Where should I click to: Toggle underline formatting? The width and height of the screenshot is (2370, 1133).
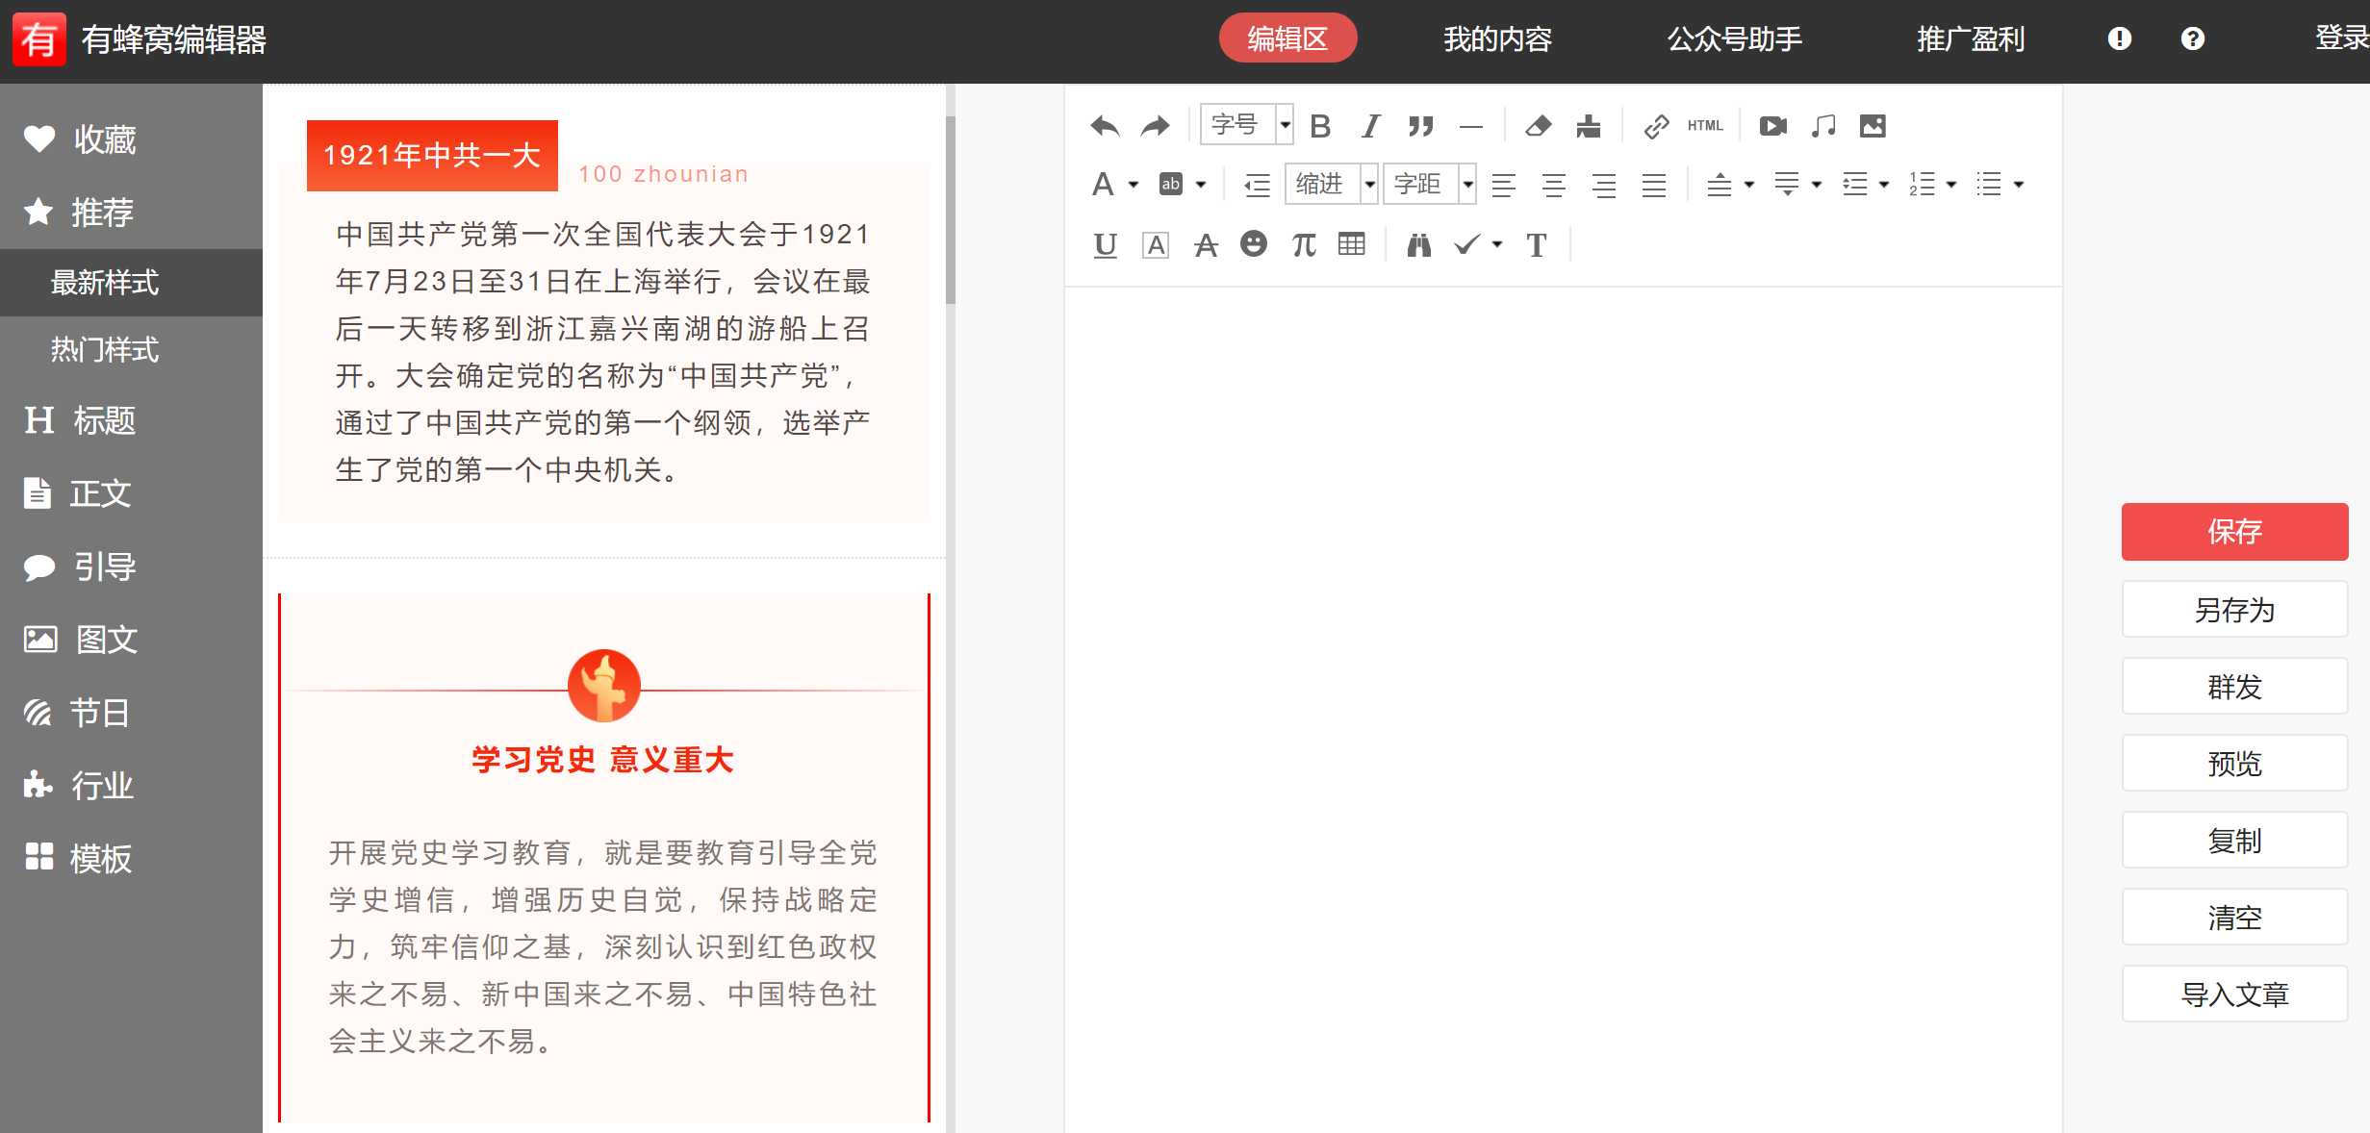coord(1105,245)
